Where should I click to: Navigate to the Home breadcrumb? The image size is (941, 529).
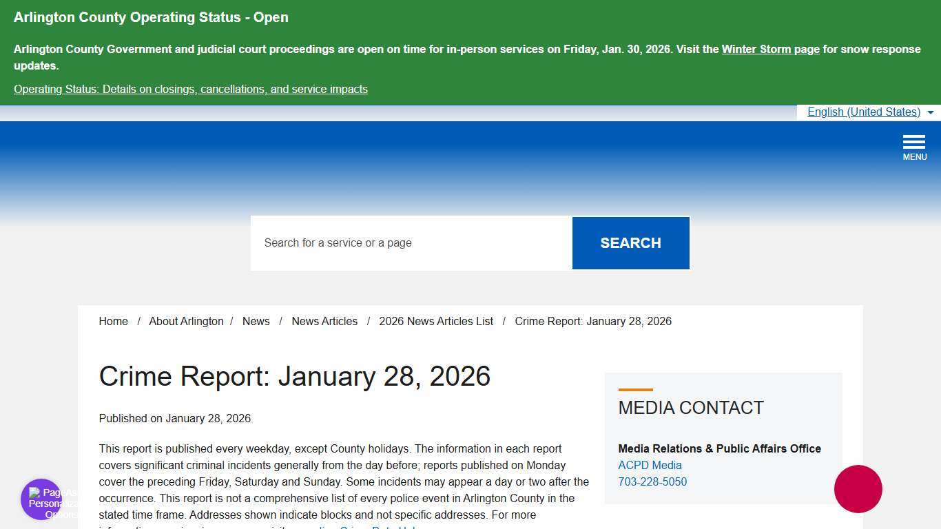pos(113,321)
